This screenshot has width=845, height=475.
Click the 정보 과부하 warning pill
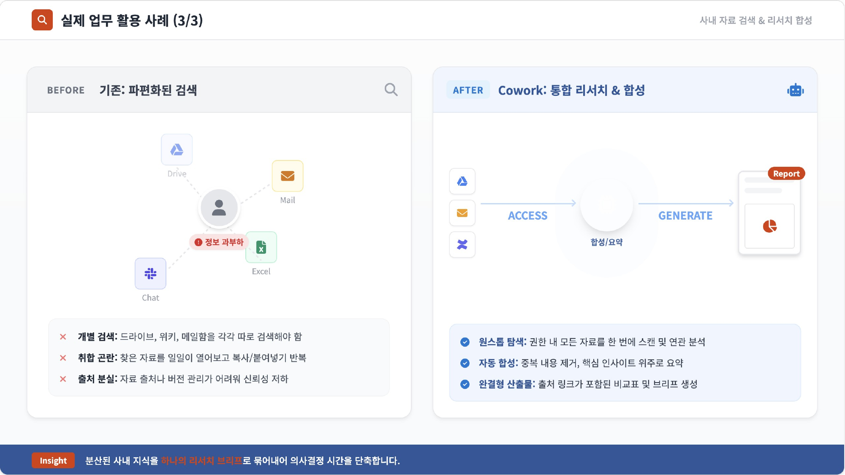pyautogui.click(x=219, y=242)
